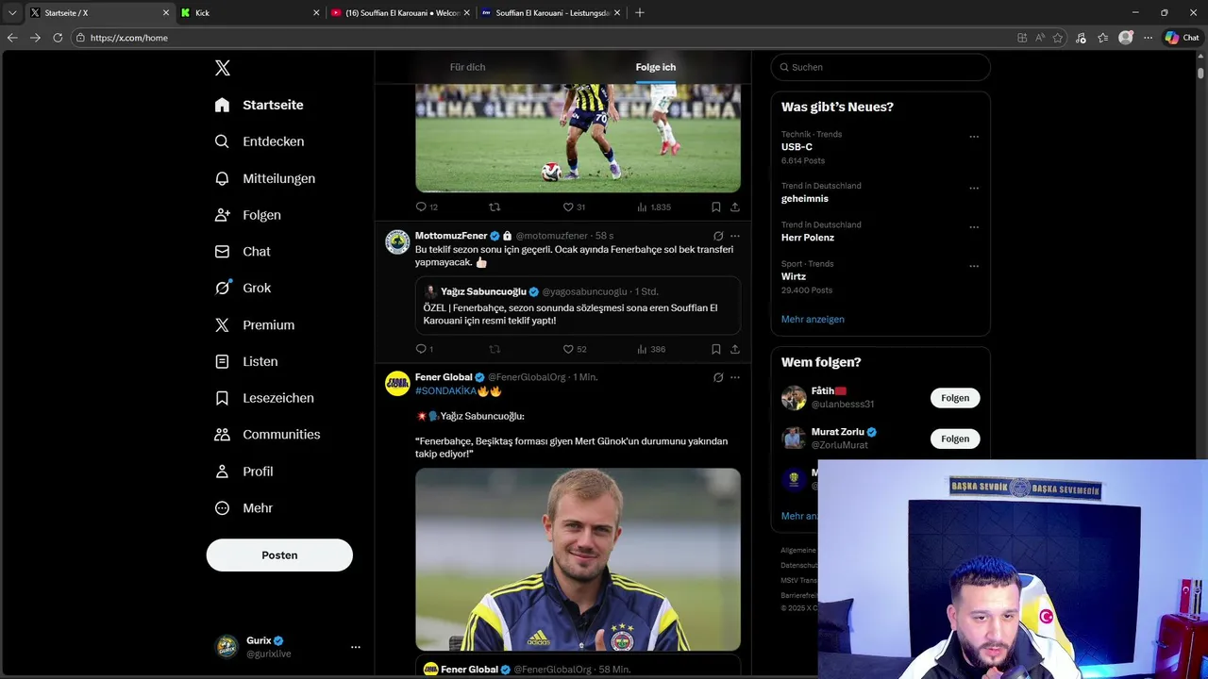
Task: Open account menu dots next to Gurix
Action: [x=356, y=647]
